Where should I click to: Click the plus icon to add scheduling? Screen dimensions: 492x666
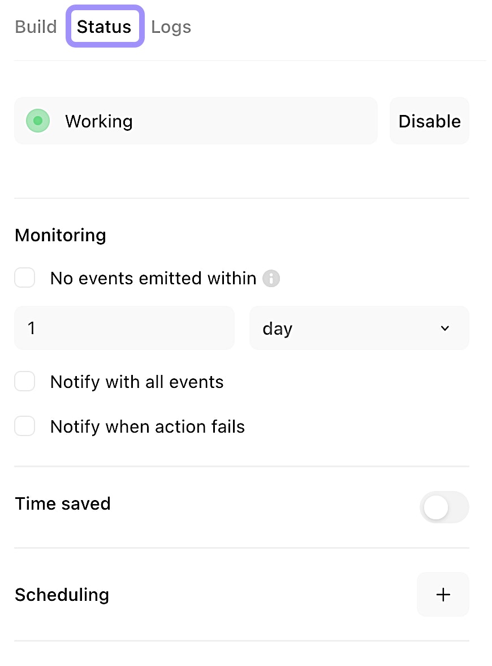(443, 595)
